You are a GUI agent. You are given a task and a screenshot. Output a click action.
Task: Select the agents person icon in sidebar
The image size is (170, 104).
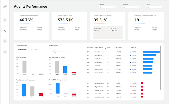tap(5, 31)
